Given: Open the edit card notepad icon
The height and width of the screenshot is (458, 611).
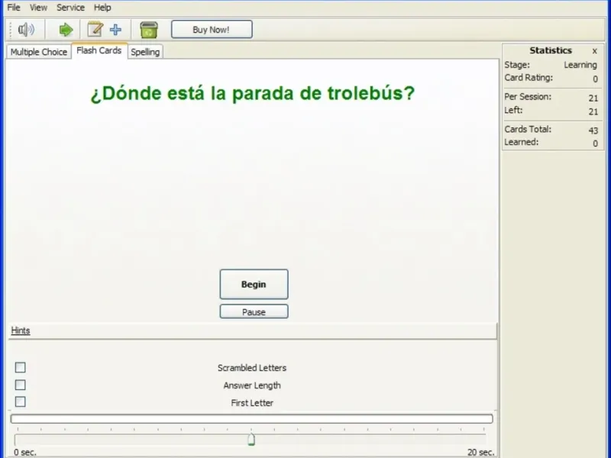Looking at the screenshot, I should tap(95, 30).
